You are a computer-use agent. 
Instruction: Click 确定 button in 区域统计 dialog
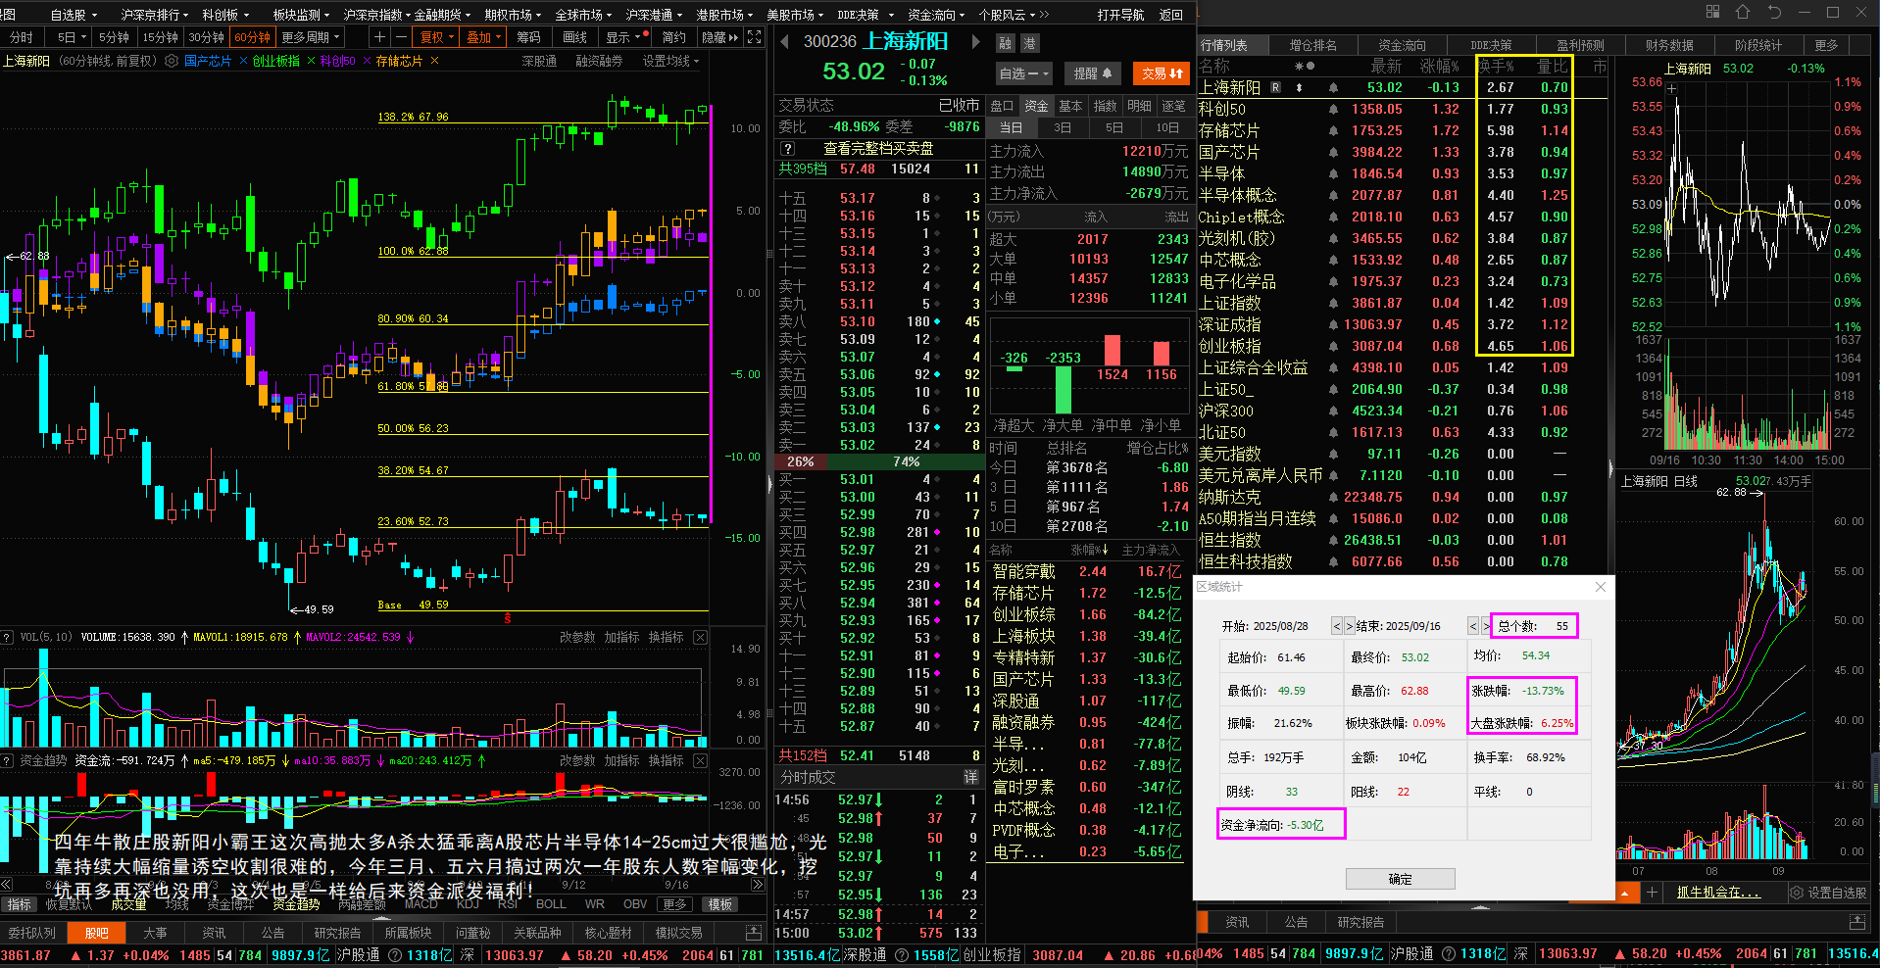(x=1400, y=879)
